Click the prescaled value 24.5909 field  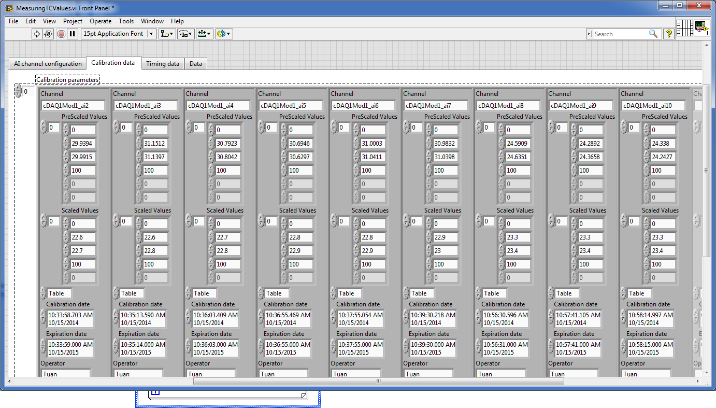(x=518, y=144)
